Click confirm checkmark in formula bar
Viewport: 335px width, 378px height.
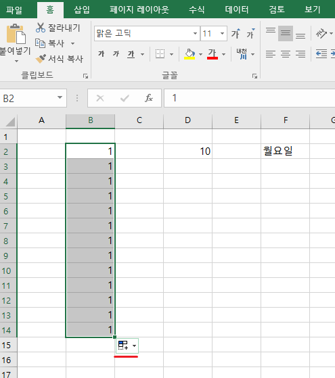(x=125, y=98)
